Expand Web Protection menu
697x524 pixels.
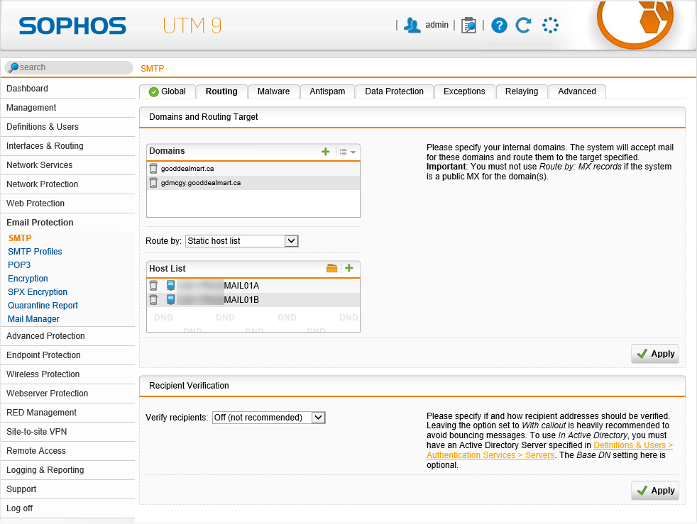coord(68,204)
